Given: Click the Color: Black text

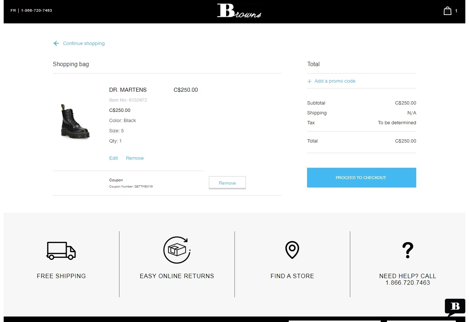Looking at the screenshot, I should pos(122,121).
